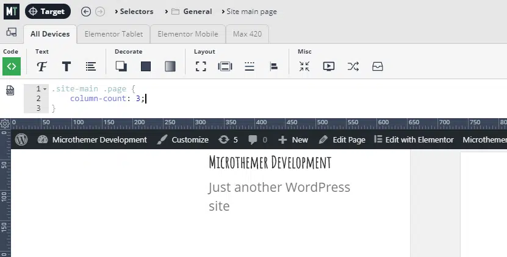Image resolution: width=507 pixels, height=257 pixels.
Task: Open the Shadow options icon
Action: click(x=121, y=66)
